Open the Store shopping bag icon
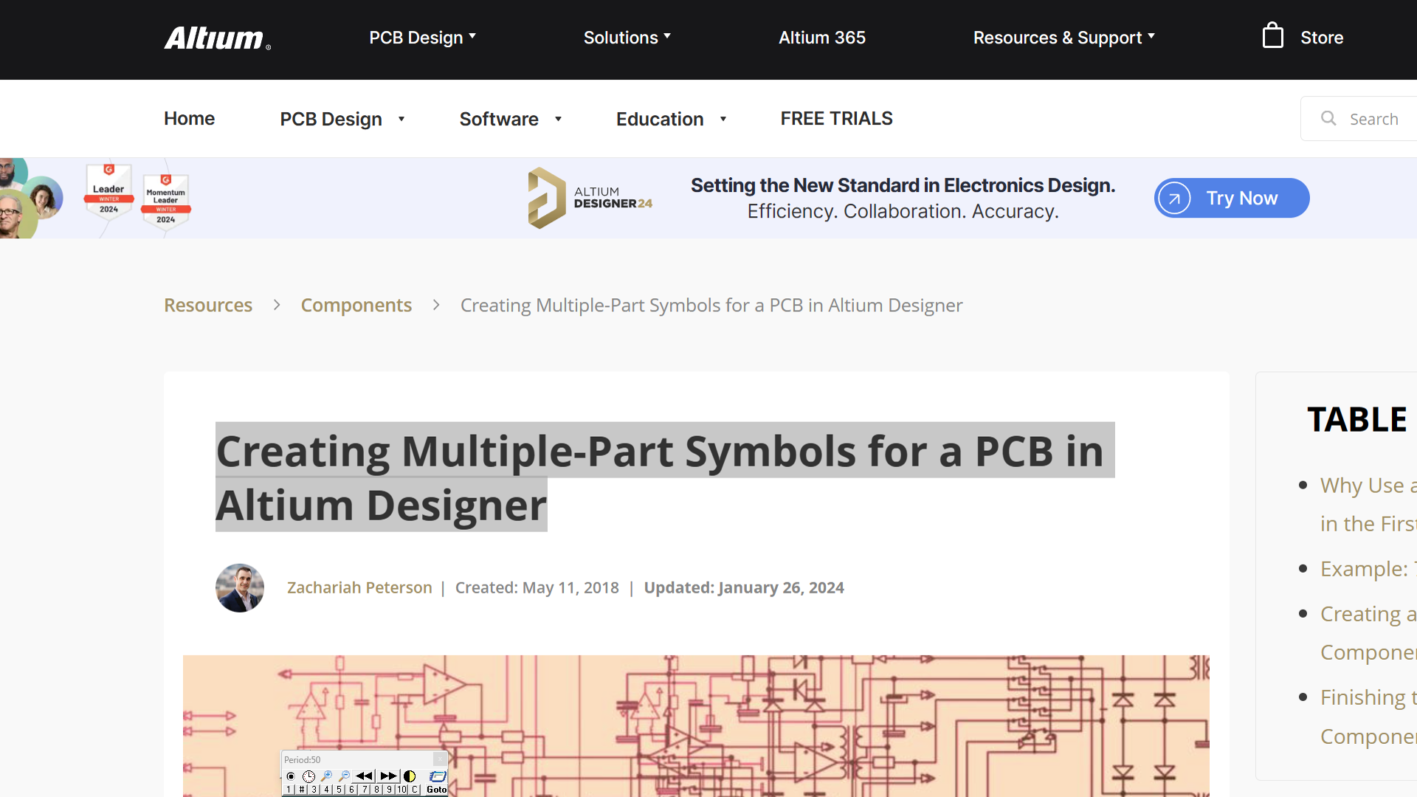 pos(1272,35)
